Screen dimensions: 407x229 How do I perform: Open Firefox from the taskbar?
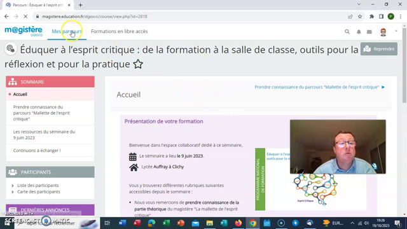[238, 223]
